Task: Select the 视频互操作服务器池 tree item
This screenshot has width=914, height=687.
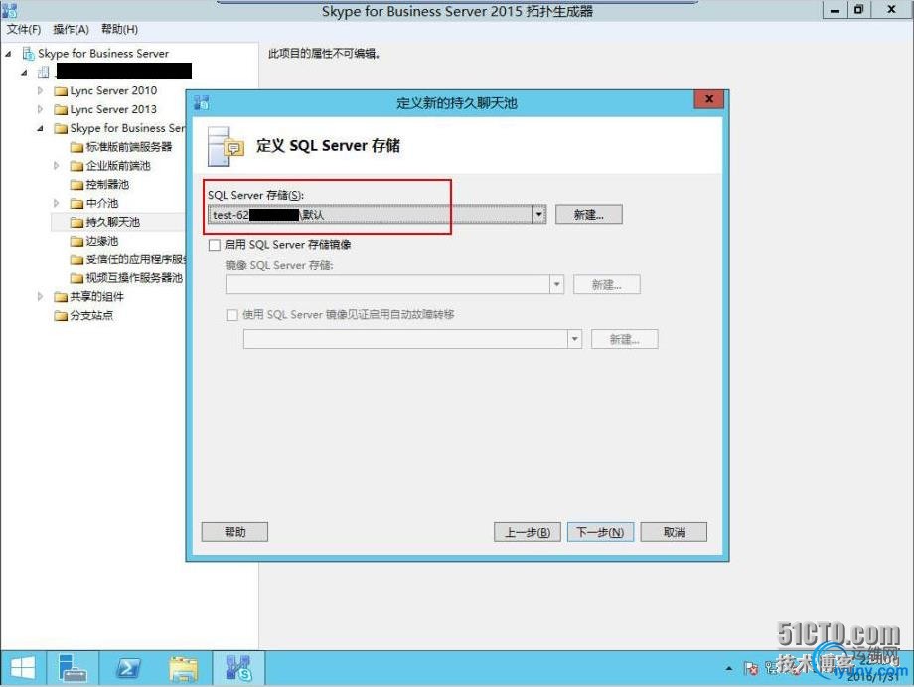Action: pyautogui.click(x=134, y=277)
